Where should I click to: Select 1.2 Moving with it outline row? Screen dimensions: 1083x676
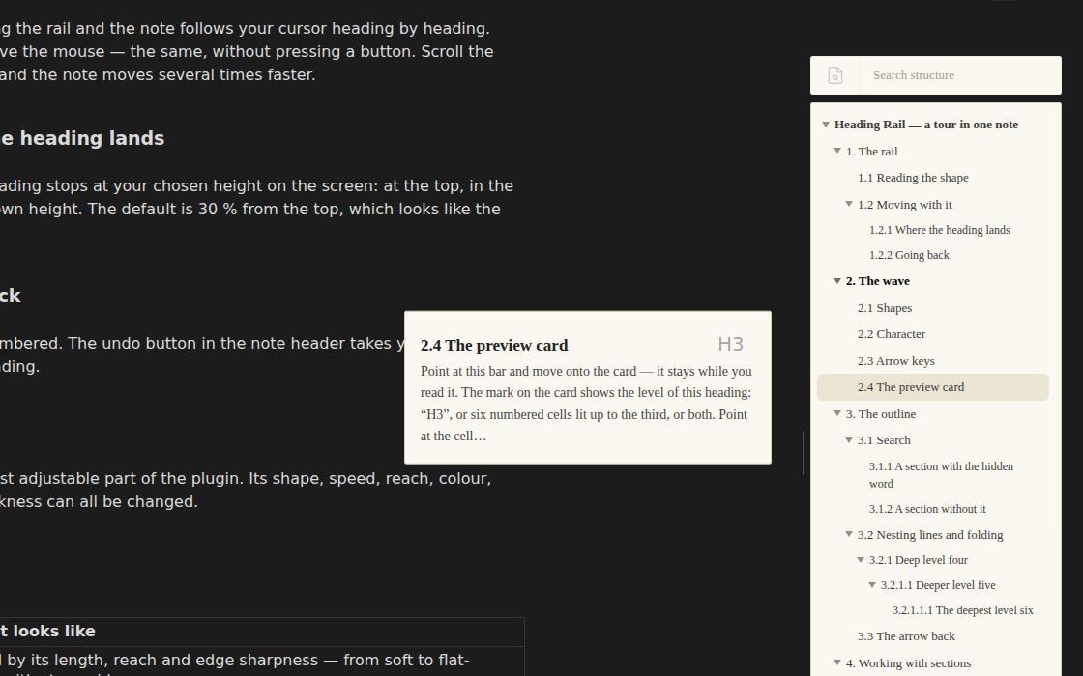coord(905,205)
